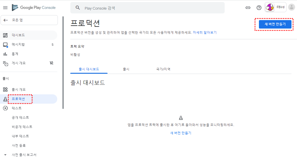
Task: Copy link via the chain icon
Action: [248, 8]
